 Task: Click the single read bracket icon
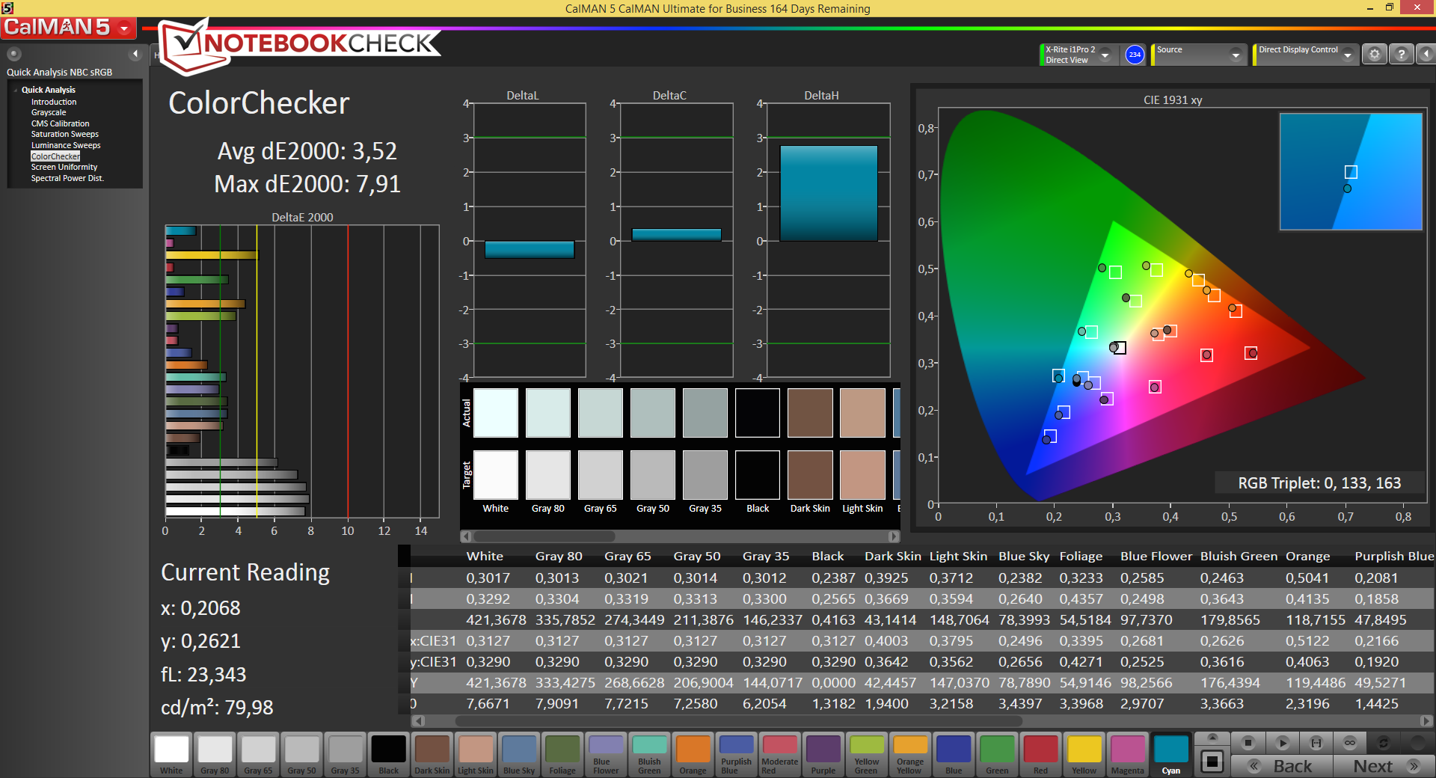click(x=1316, y=743)
